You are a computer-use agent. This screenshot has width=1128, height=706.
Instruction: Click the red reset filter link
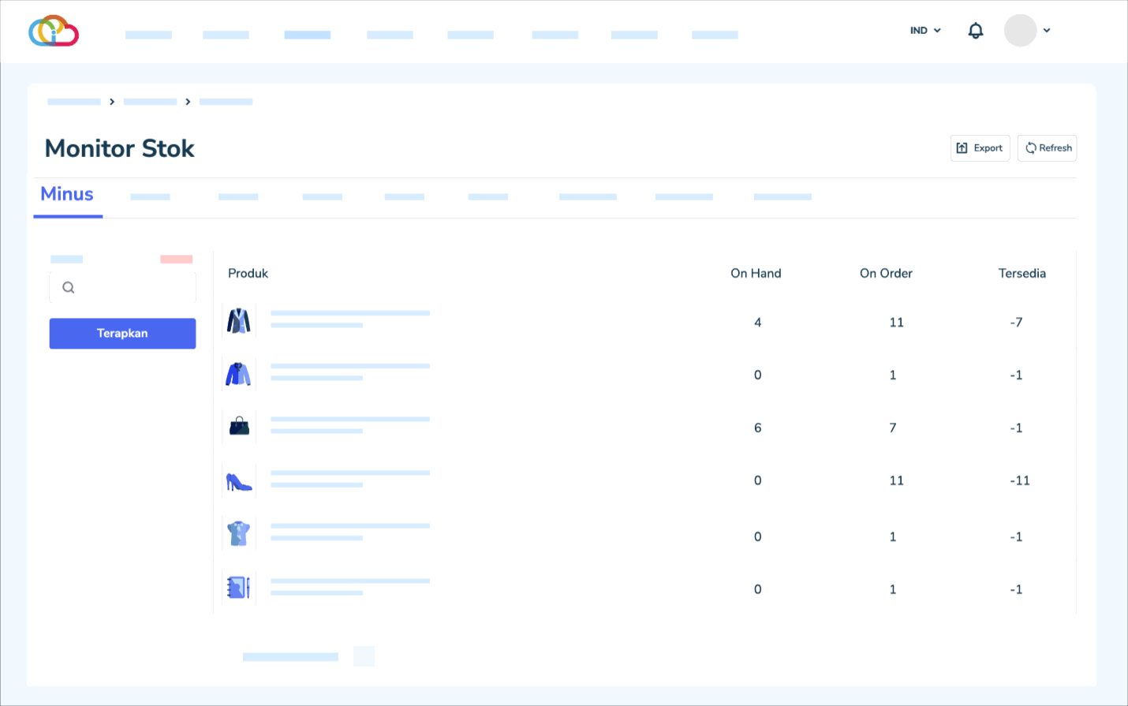click(x=176, y=260)
